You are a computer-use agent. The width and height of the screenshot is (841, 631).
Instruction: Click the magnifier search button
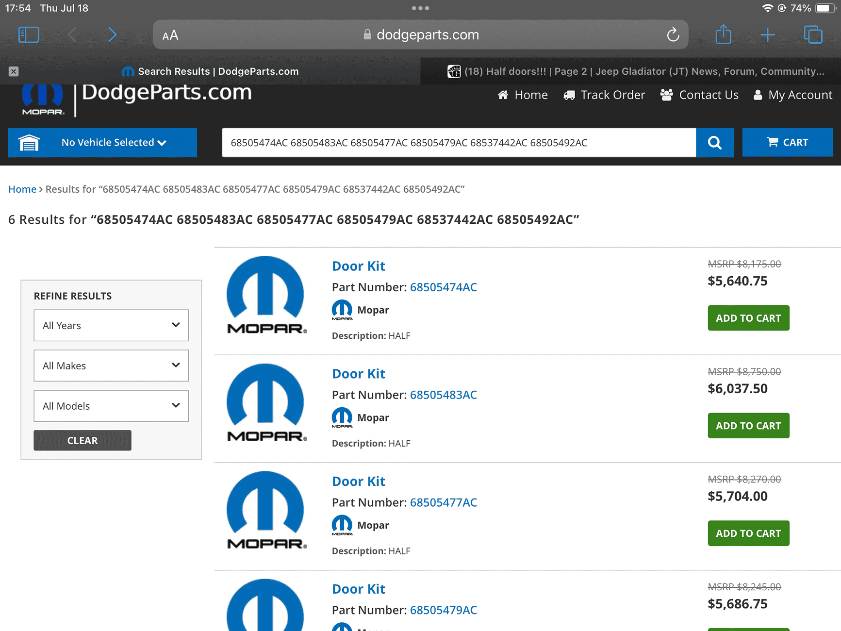(x=715, y=143)
